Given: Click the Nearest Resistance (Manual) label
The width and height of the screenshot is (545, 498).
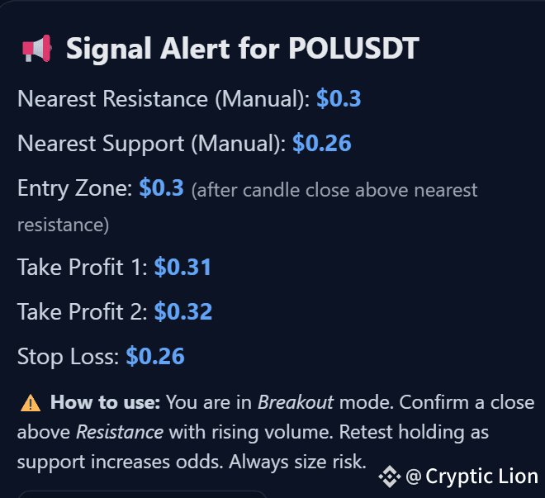Looking at the screenshot, I should 163,99.
